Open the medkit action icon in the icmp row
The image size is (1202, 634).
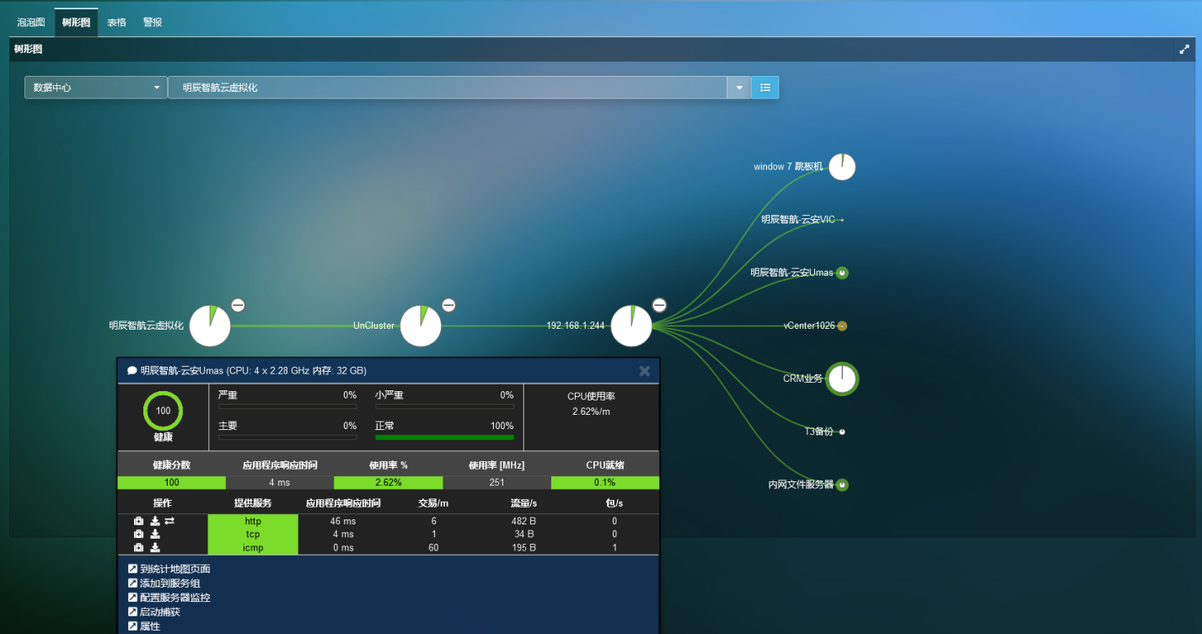(x=139, y=547)
